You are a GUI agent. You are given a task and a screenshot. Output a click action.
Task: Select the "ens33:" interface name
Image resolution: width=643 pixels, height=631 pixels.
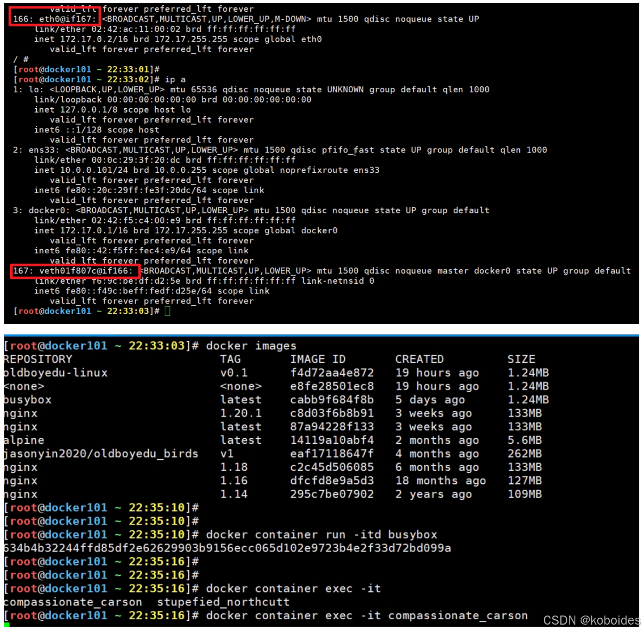(x=44, y=150)
